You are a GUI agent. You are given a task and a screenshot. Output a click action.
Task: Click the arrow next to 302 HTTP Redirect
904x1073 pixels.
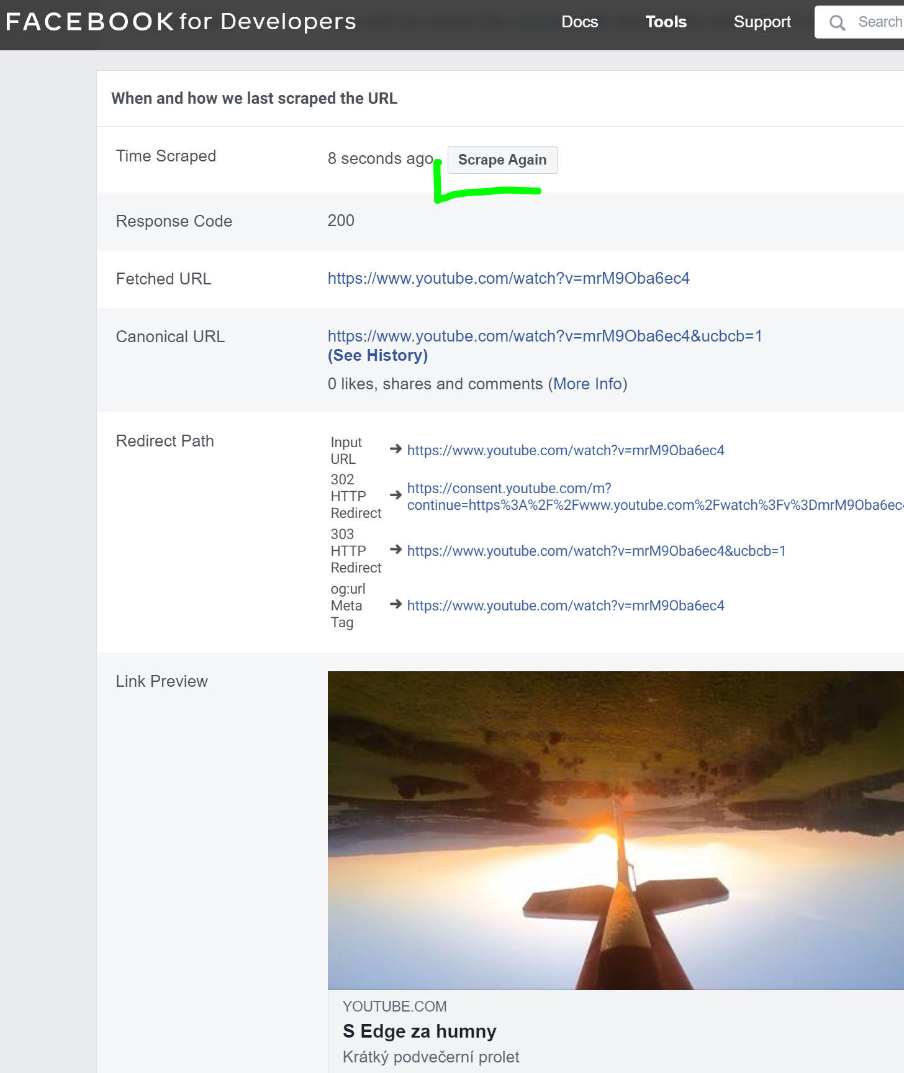[x=395, y=495]
